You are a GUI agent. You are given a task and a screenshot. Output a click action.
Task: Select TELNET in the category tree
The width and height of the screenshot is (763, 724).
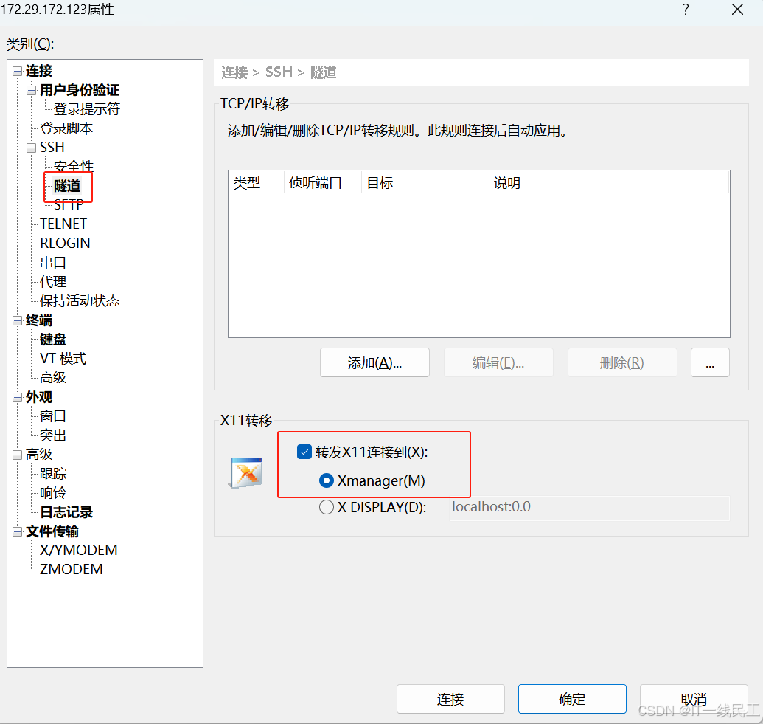63,224
